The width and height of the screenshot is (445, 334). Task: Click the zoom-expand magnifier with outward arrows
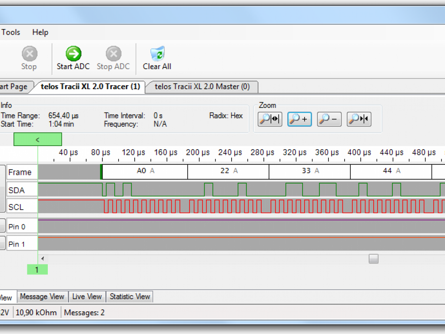click(x=270, y=119)
